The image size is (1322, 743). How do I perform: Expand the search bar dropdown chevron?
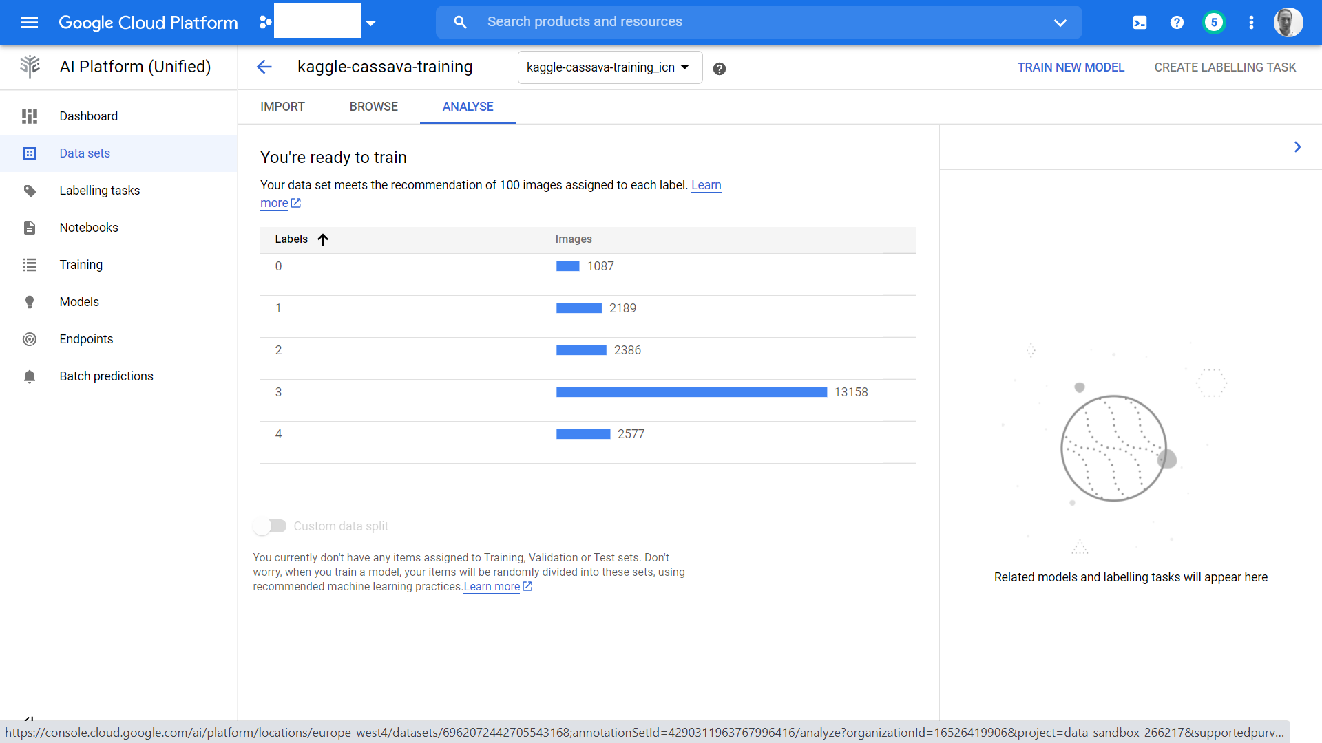click(x=1060, y=23)
